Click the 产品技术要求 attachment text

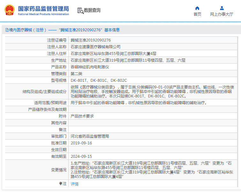[82, 116]
